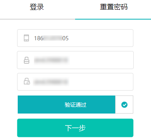Click the trailing 05 phone digits

coord(65,38)
